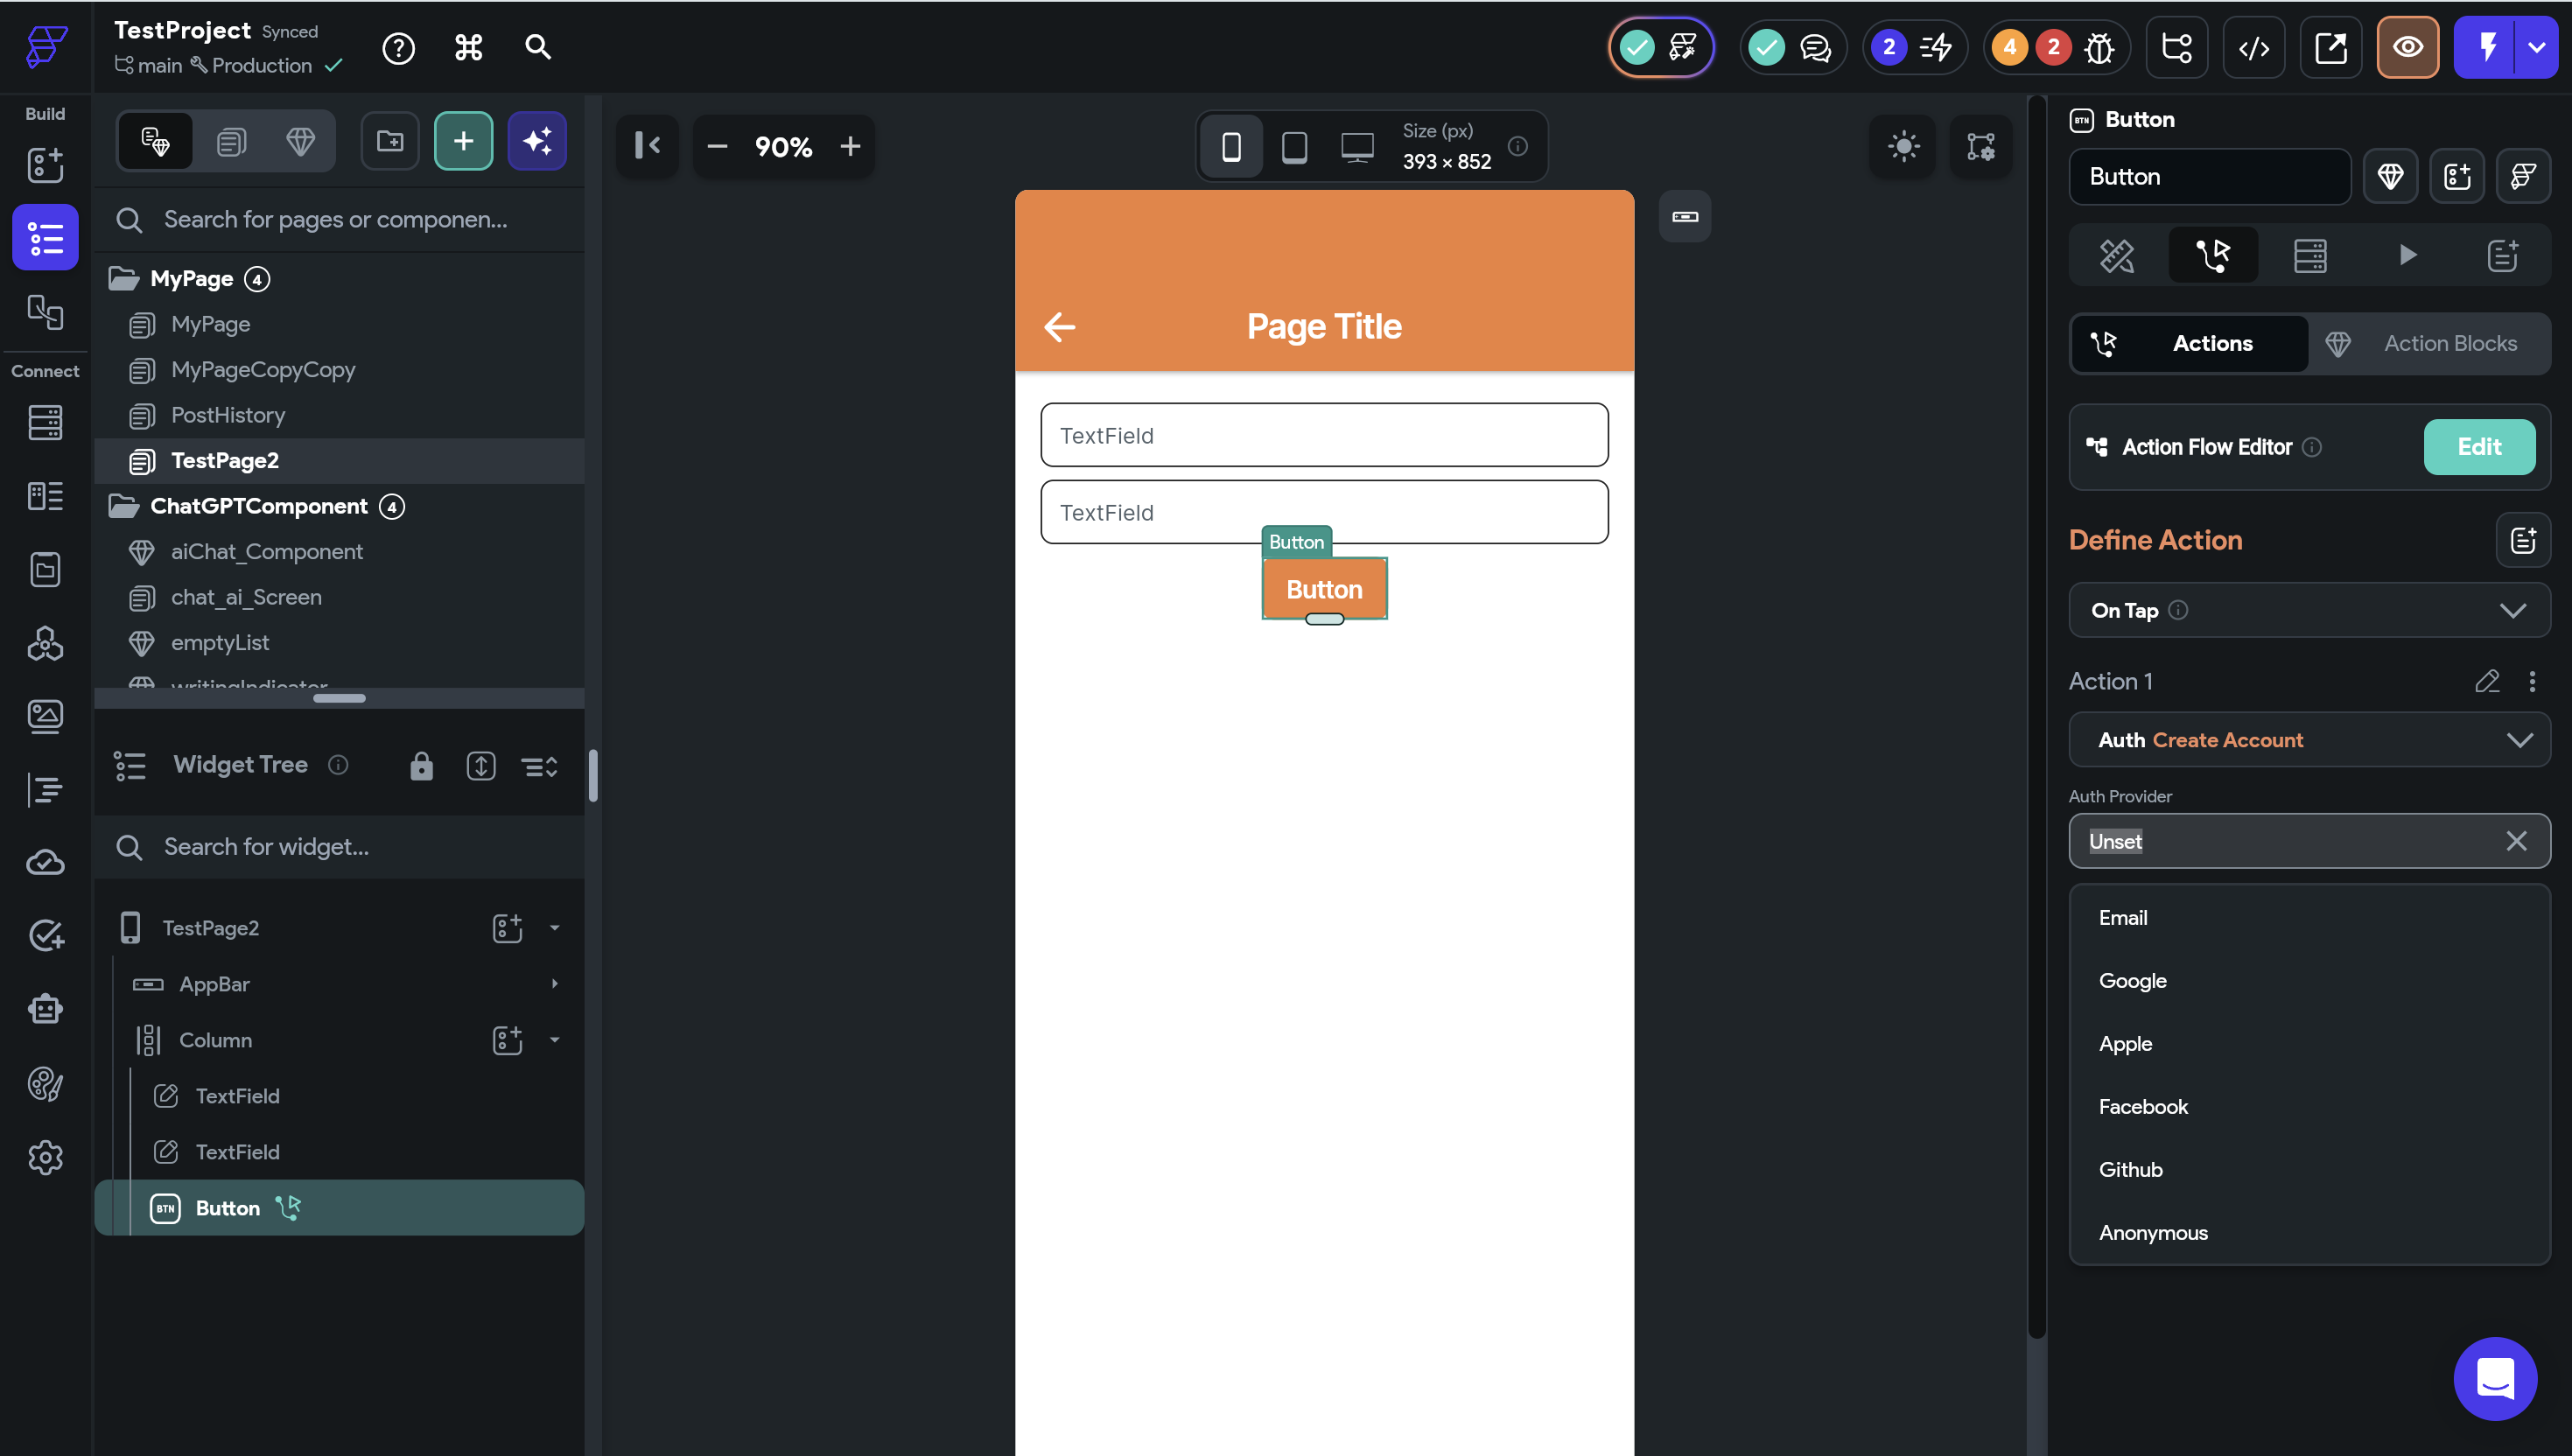Click the Preview eye button
The width and height of the screenshot is (2572, 1456).
click(2407, 47)
